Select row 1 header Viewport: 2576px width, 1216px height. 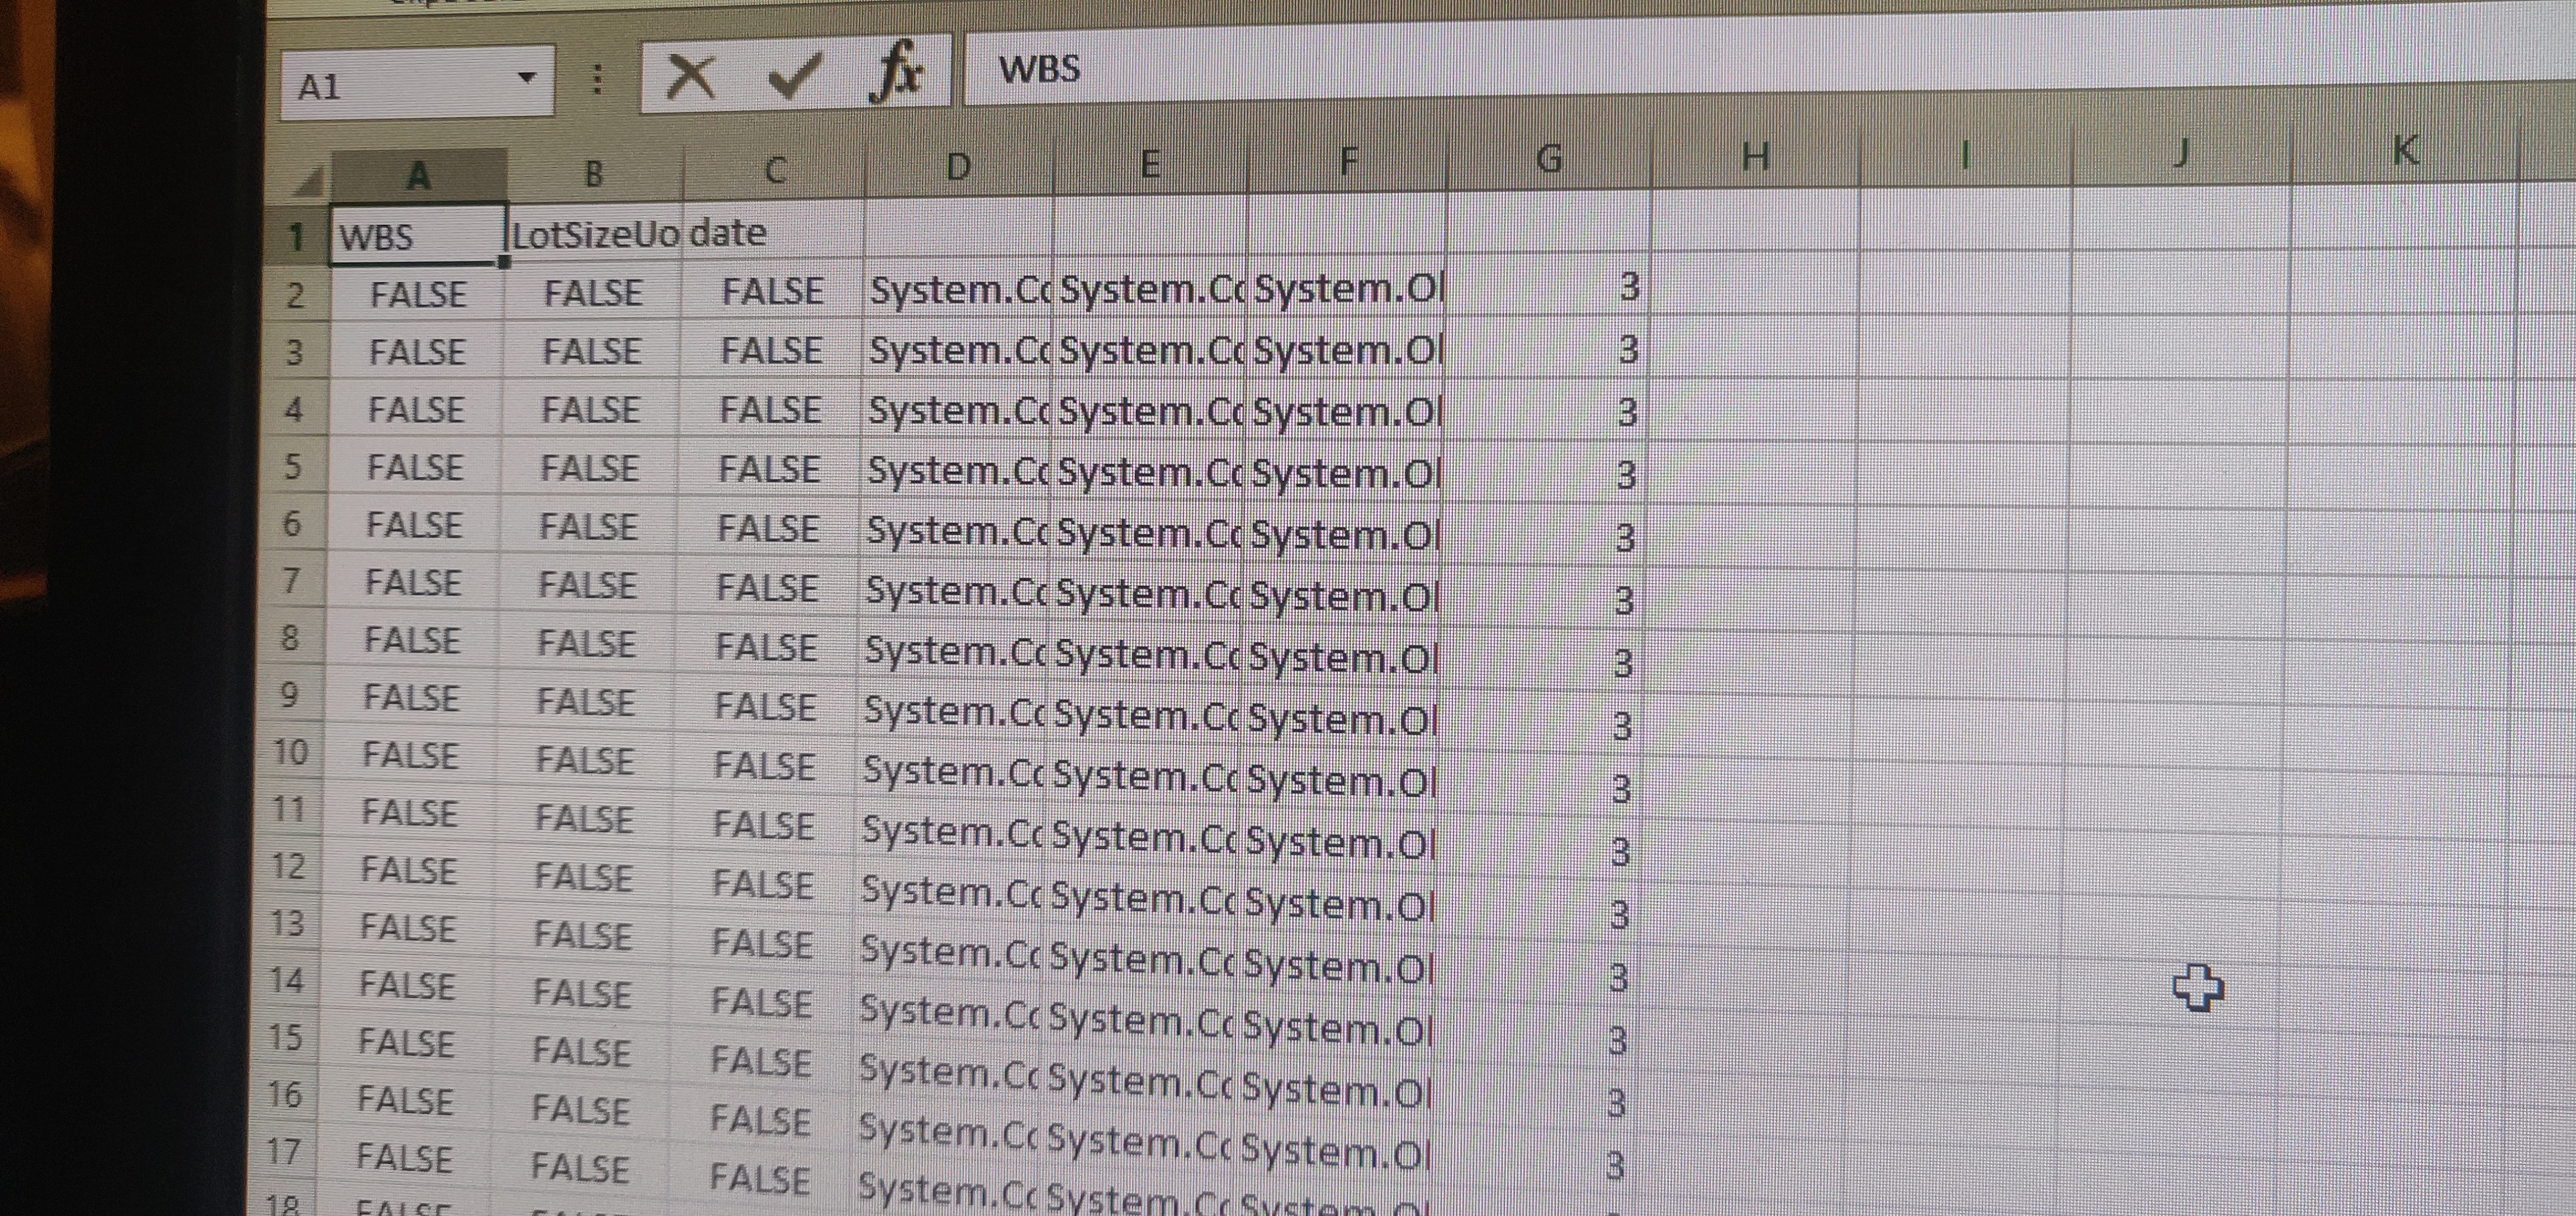click(x=296, y=237)
